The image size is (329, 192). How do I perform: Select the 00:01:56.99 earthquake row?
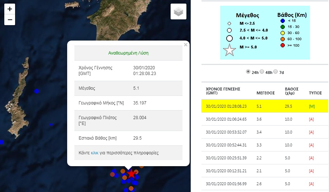click(x=265, y=184)
